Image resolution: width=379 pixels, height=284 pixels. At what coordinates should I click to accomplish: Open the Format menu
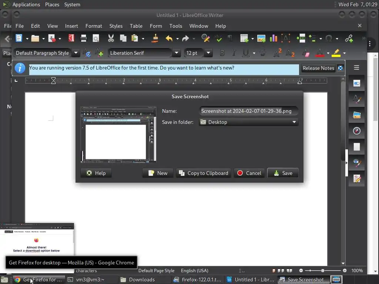(94, 26)
